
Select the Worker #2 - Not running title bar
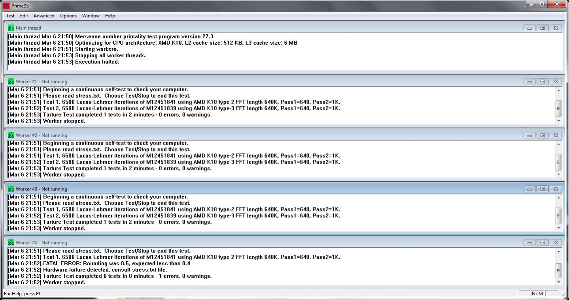click(x=284, y=135)
